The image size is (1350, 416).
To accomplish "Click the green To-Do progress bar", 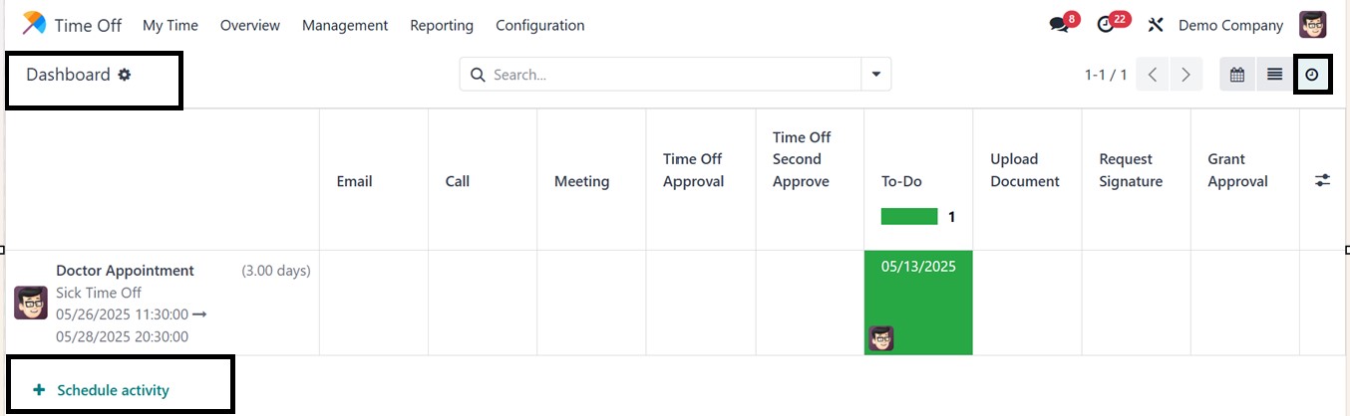I will coord(909,216).
